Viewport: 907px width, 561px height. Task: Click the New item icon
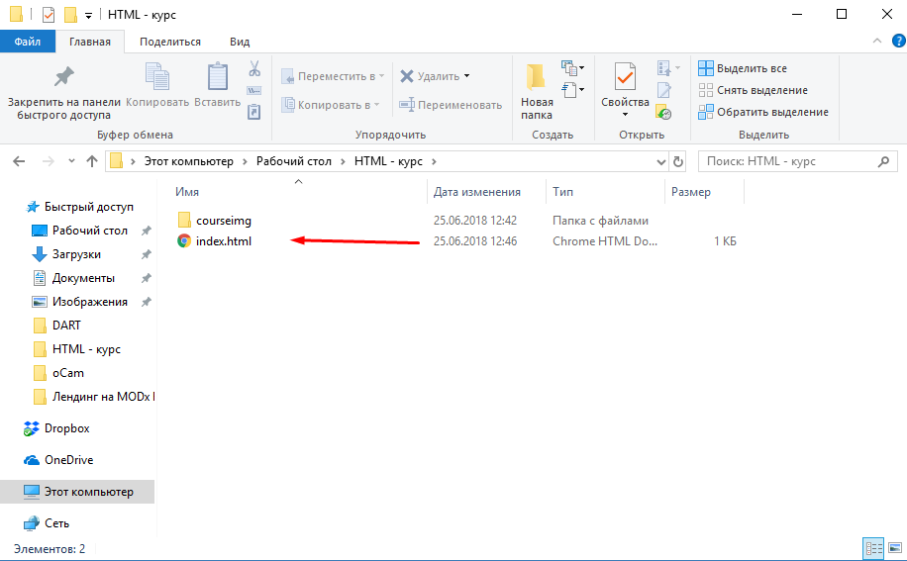tap(572, 68)
